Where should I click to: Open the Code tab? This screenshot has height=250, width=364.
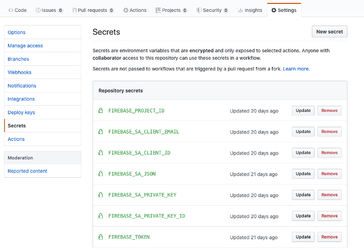[18, 10]
